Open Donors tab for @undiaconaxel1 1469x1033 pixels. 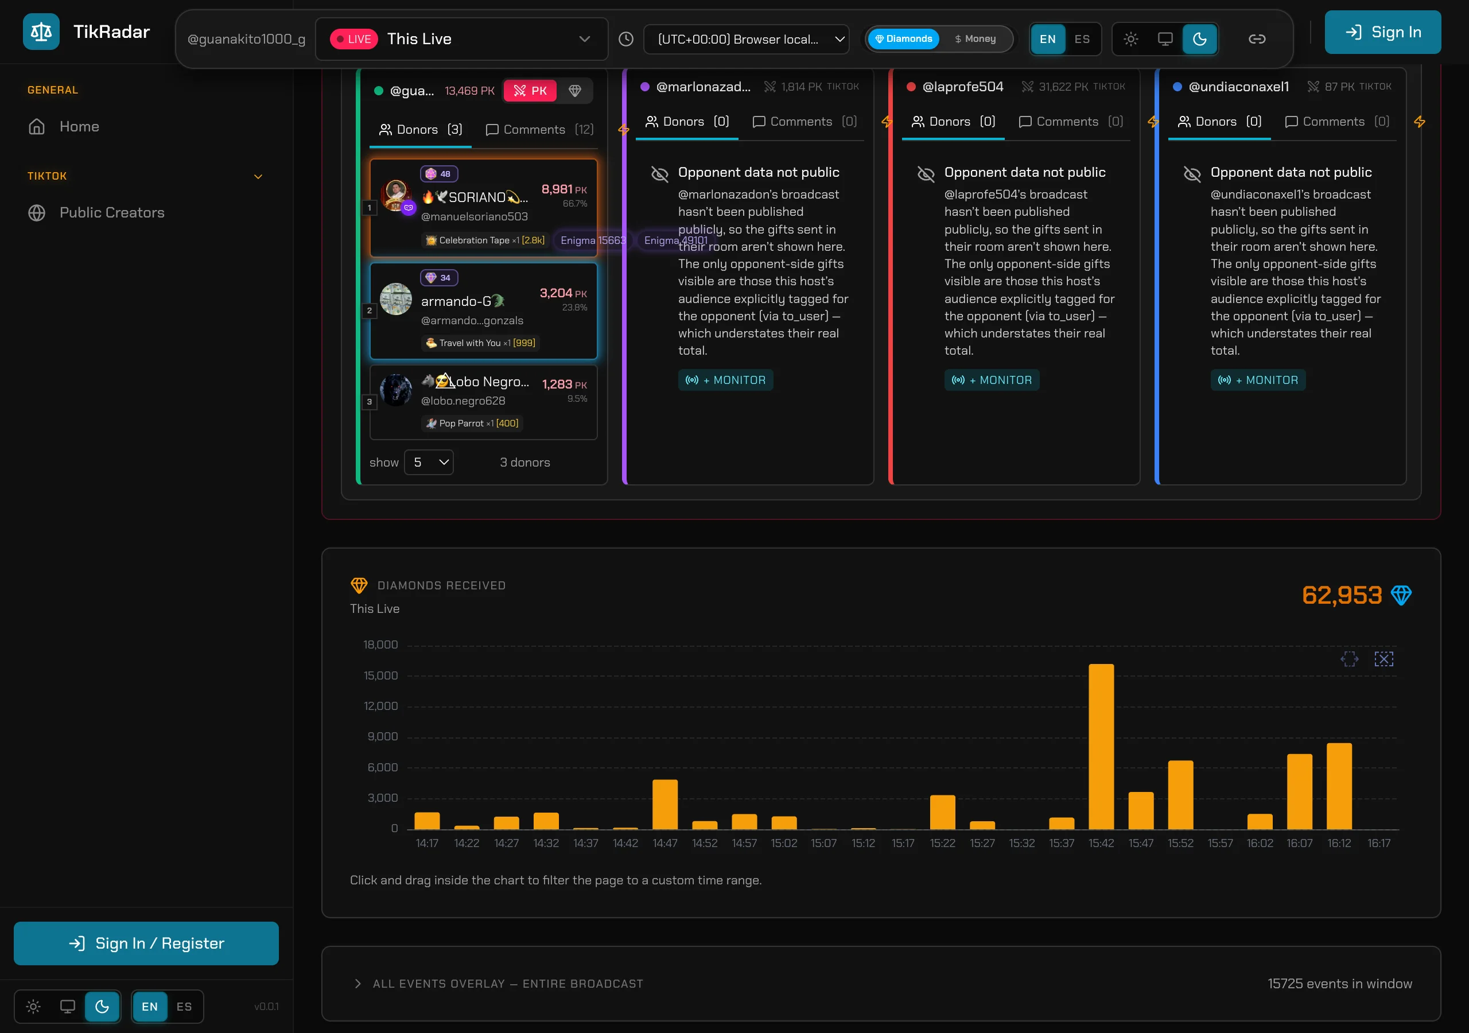click(x=1219, y=122)
